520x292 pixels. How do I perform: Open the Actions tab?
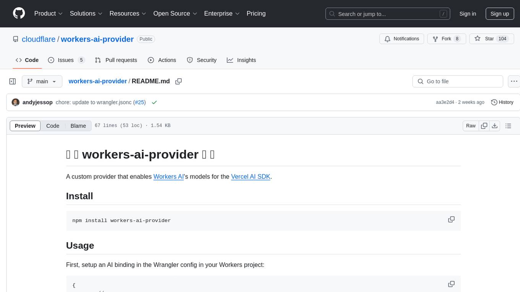click(162, 60)
